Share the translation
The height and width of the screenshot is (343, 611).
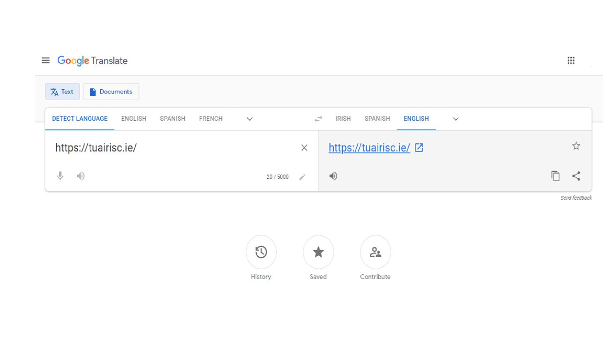(x=576, y=176)
